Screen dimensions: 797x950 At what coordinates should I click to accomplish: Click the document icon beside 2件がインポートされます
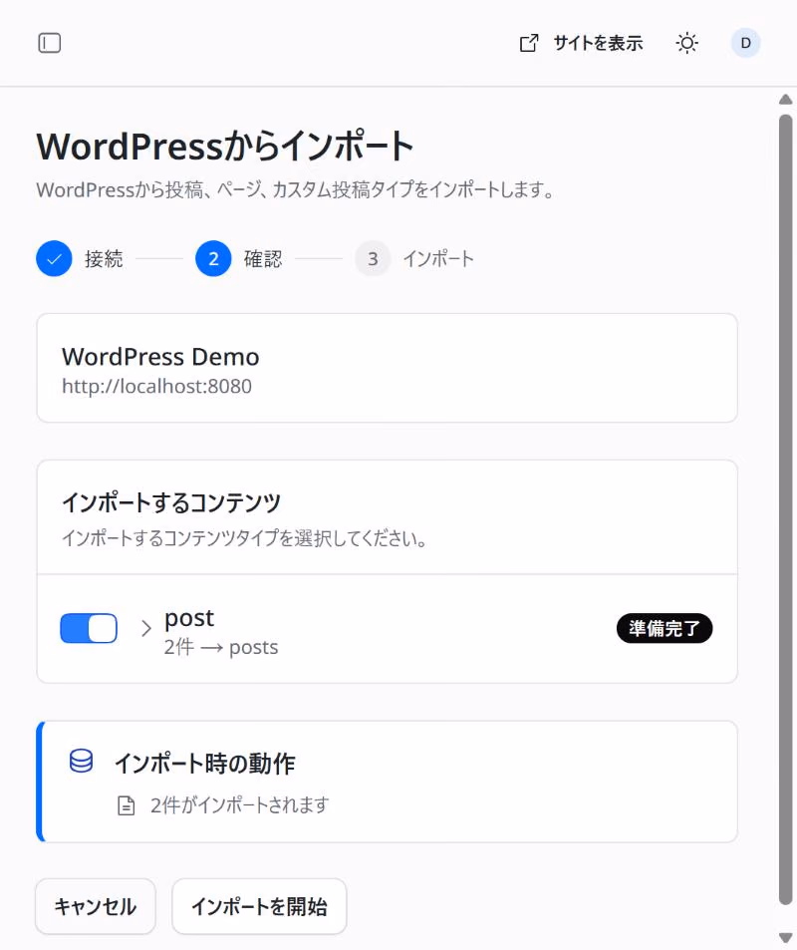126,805
